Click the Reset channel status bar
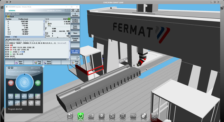This screenshot has width=224, height=122. 38,17
